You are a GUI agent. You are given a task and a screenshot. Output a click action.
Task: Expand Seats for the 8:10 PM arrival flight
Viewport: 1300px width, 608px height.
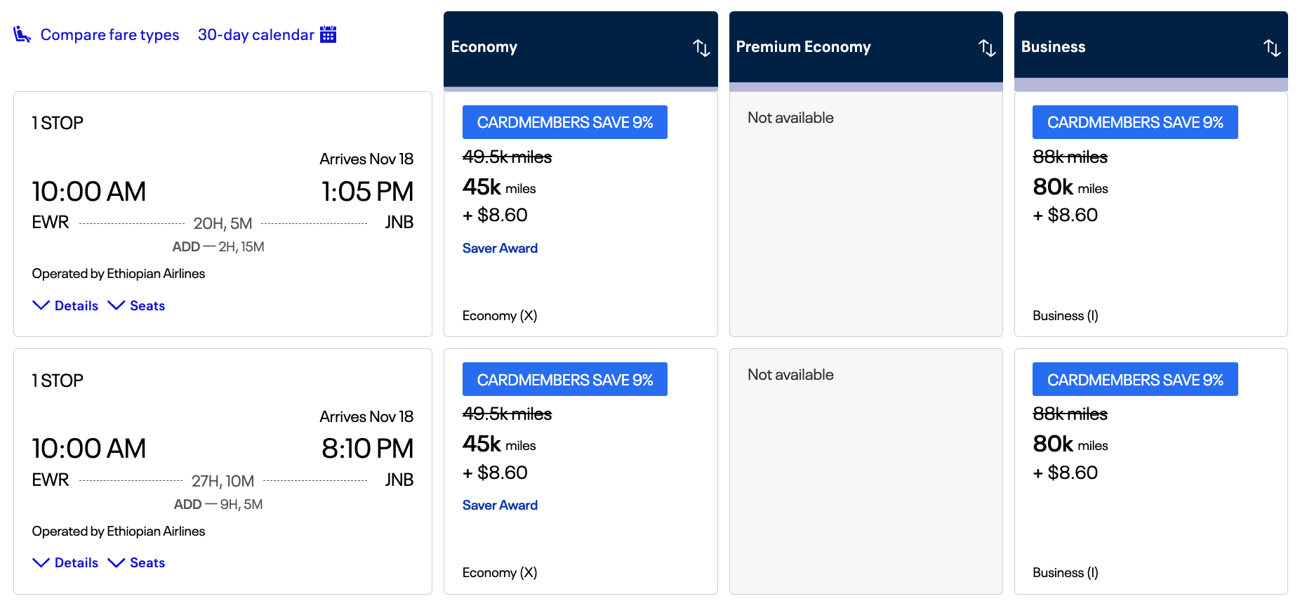137,562
